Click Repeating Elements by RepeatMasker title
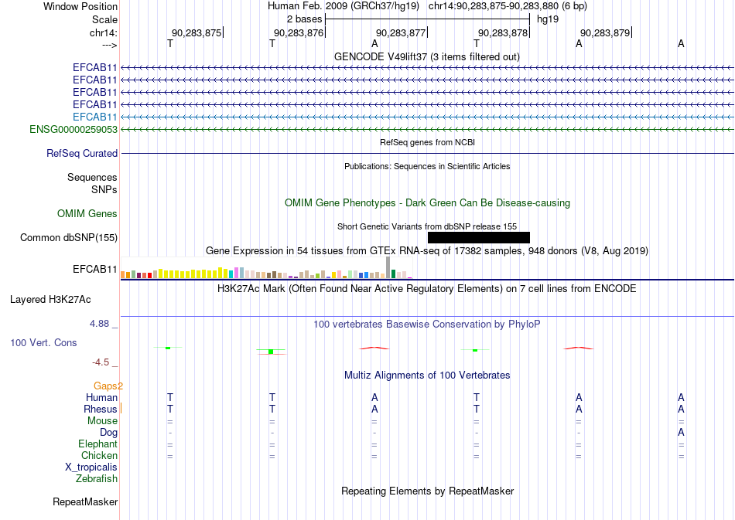 (x=428, y=491)
